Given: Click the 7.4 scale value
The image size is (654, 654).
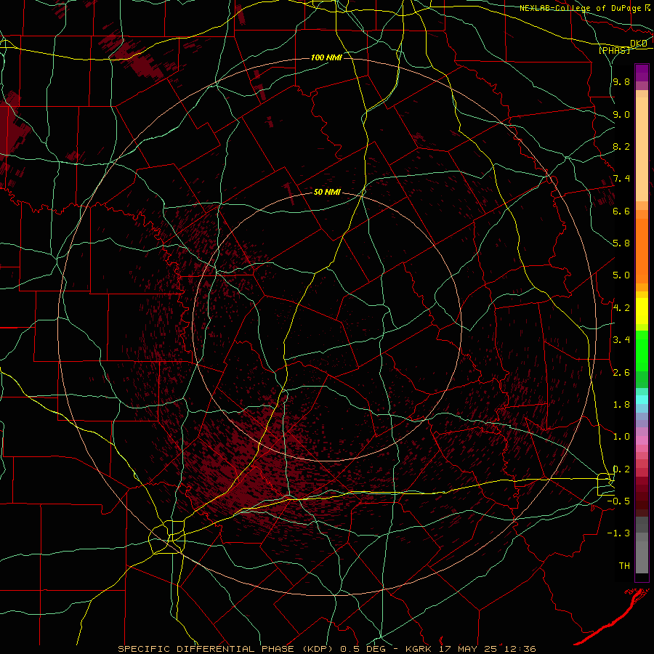Looking at the screenshot, I should [x=621, y=179].
